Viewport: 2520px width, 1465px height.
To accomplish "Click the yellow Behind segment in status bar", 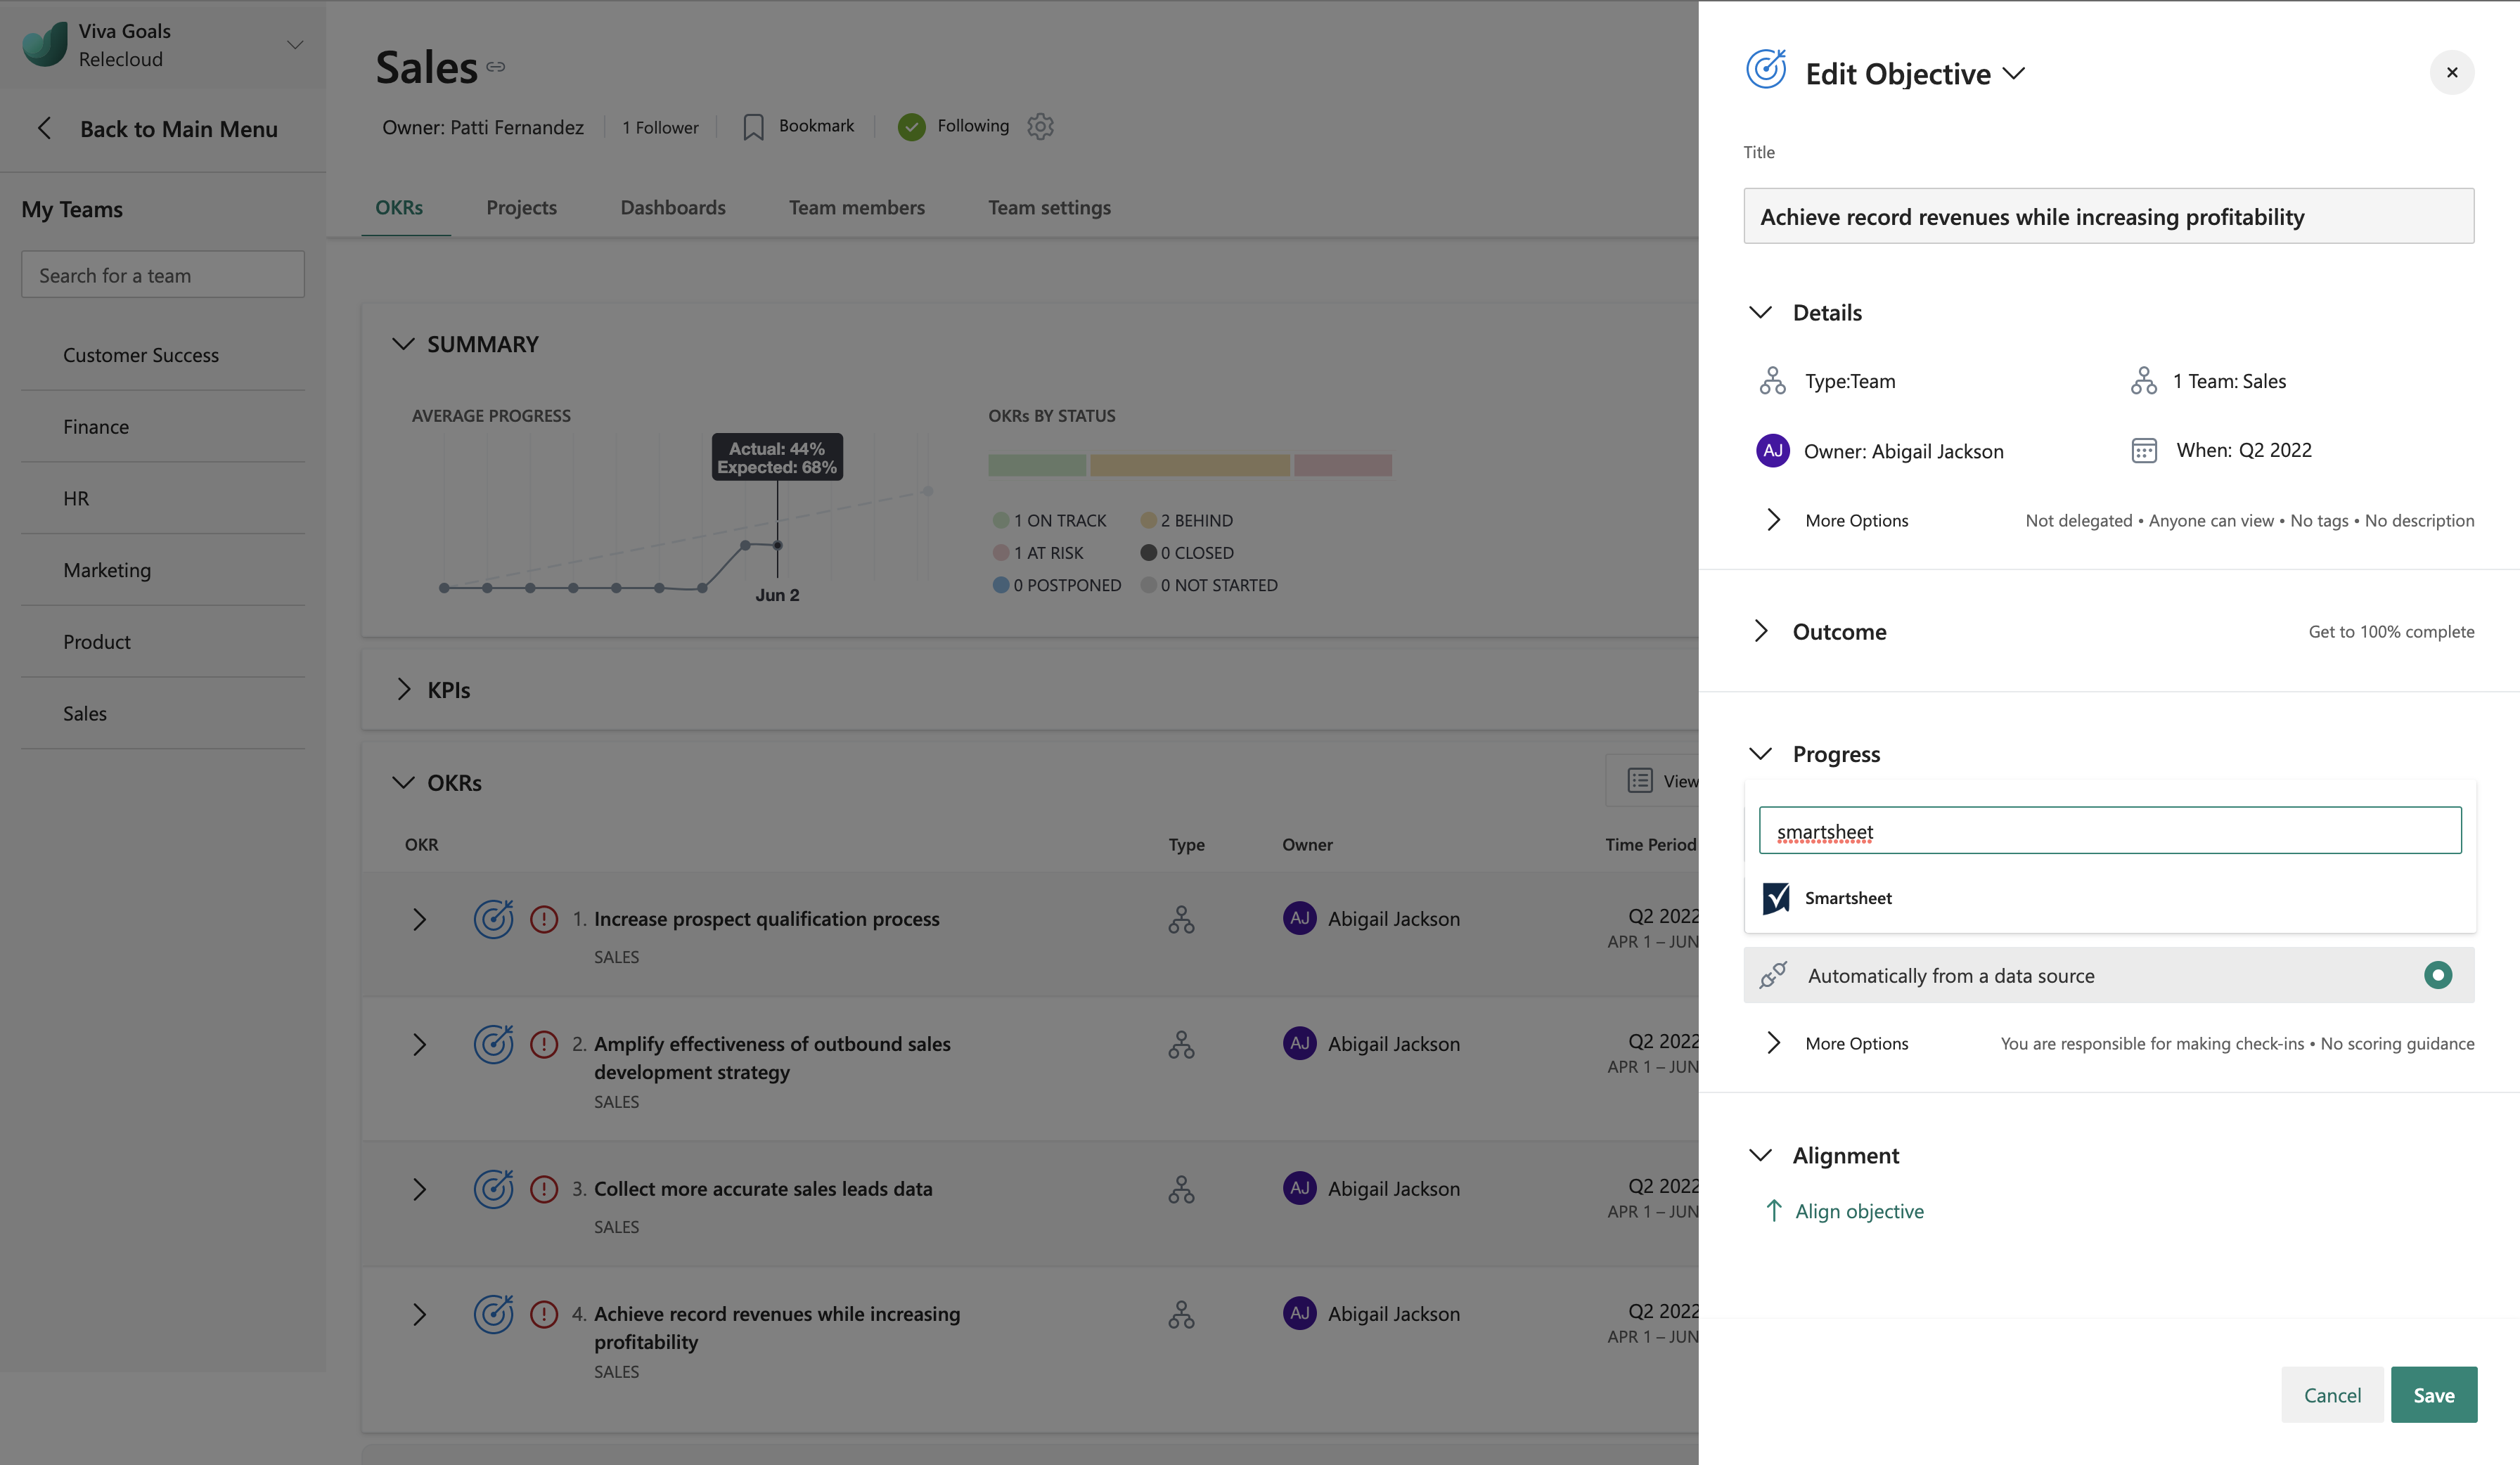I will [1189, 465].
